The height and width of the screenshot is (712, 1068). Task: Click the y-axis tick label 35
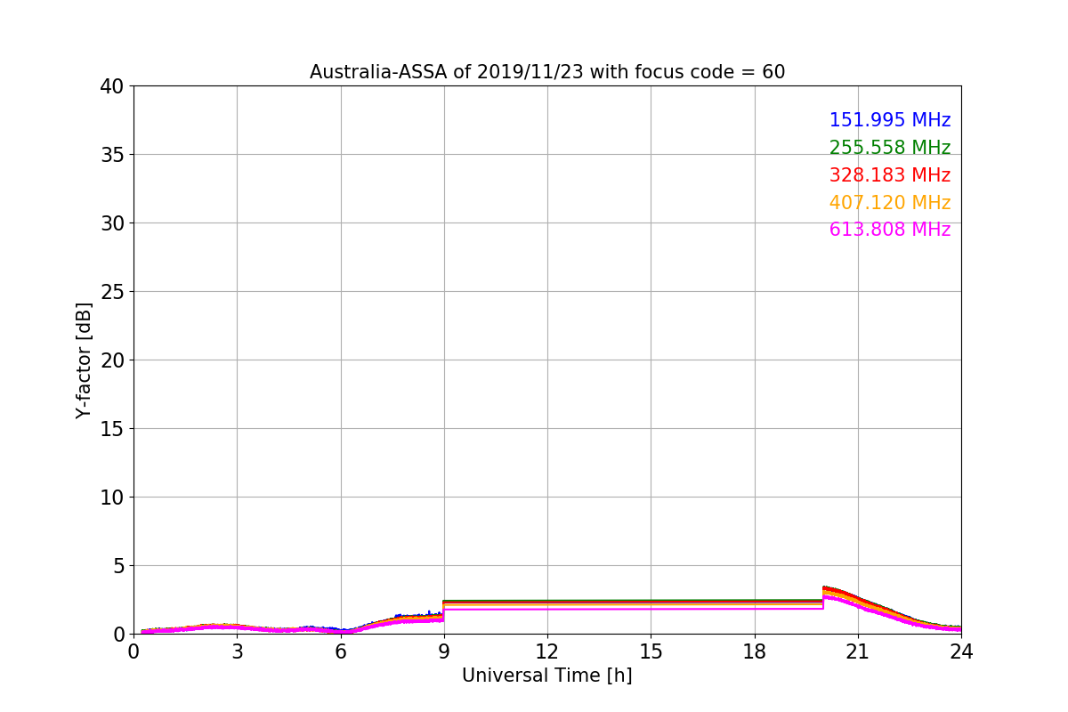click(x=111, y=155)
